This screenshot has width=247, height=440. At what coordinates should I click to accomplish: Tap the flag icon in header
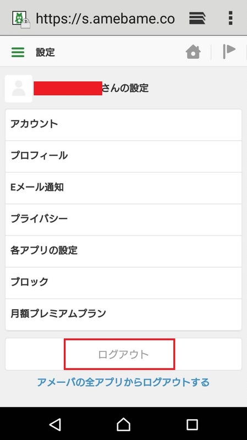point(229,51)
